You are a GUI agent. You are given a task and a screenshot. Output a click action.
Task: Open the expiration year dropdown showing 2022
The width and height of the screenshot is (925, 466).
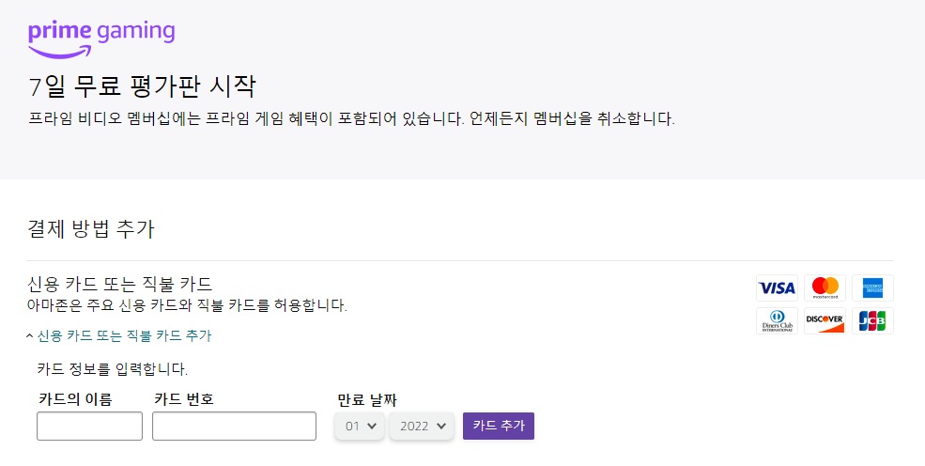point(422,426)
